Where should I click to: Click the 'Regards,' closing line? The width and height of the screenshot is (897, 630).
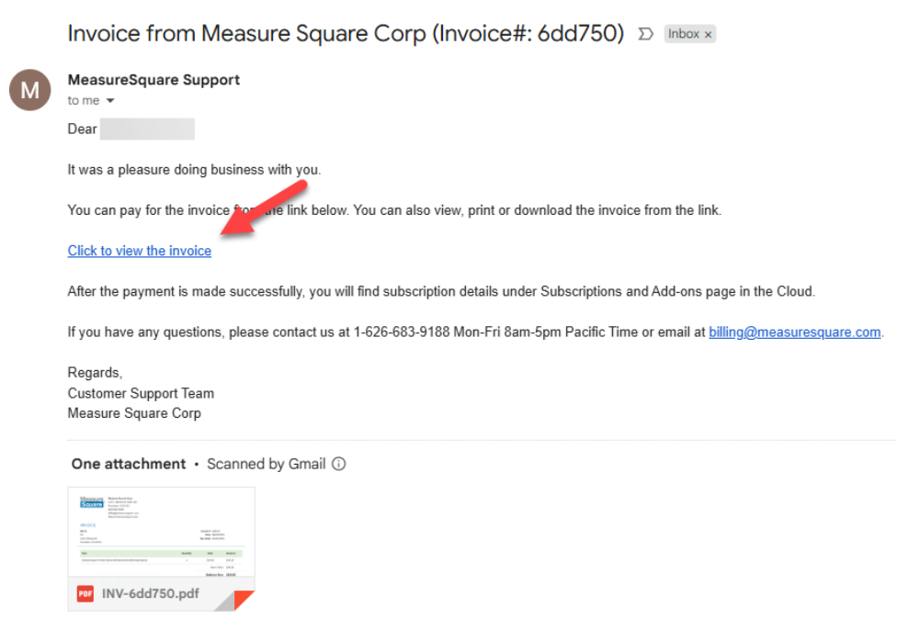[95, 373]
